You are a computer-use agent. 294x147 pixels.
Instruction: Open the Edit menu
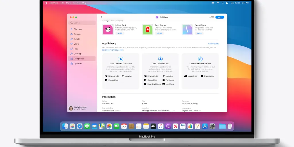(62, 3)
